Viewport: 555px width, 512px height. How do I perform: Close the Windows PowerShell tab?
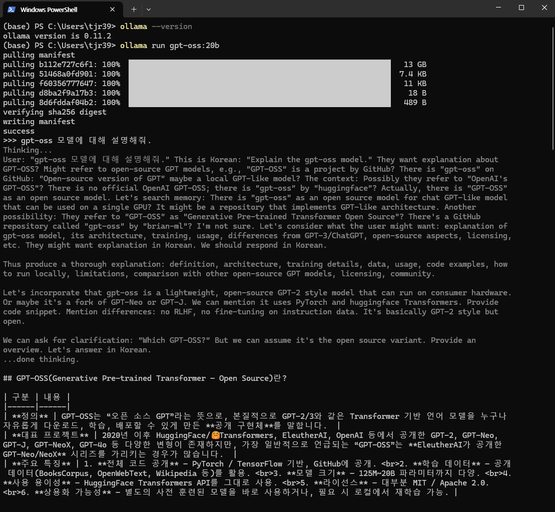coord(112,10)
